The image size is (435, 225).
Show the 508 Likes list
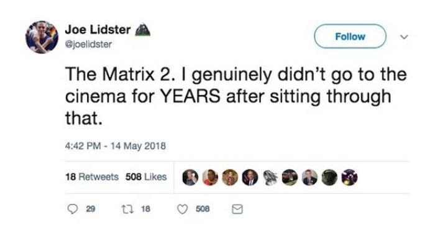[146, 177]
